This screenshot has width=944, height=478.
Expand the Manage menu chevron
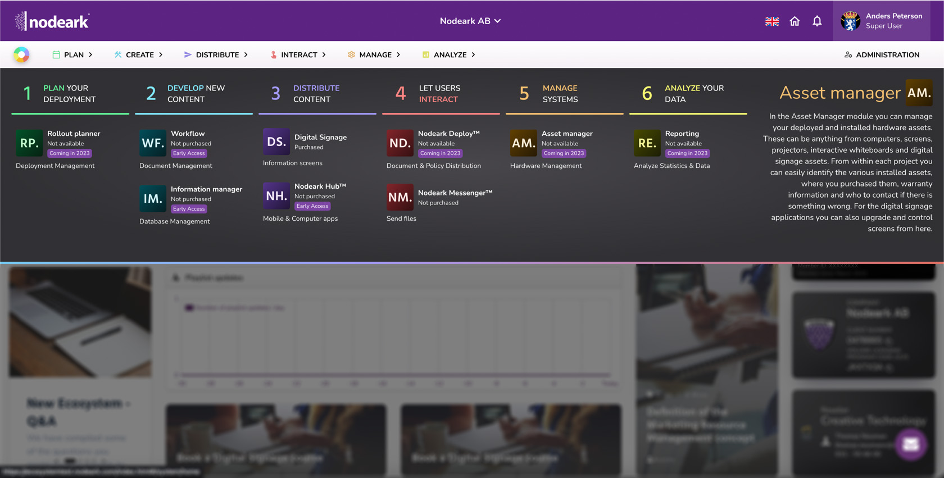click(398, 54)
